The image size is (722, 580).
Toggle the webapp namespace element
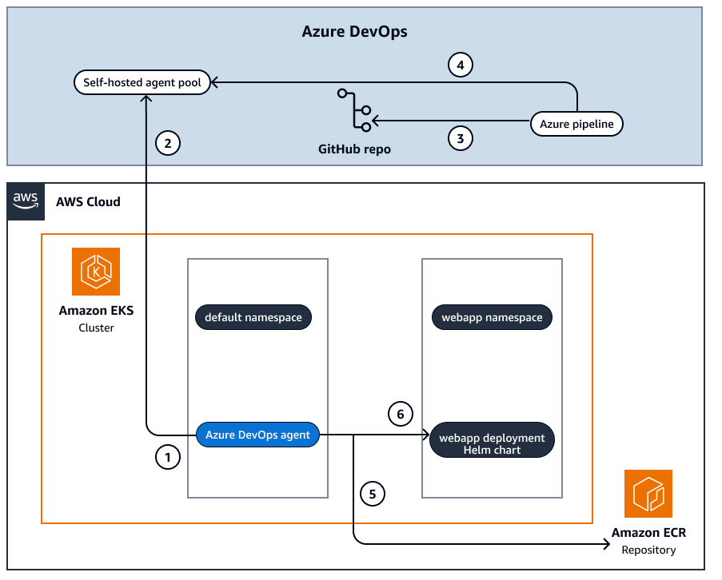492,317
